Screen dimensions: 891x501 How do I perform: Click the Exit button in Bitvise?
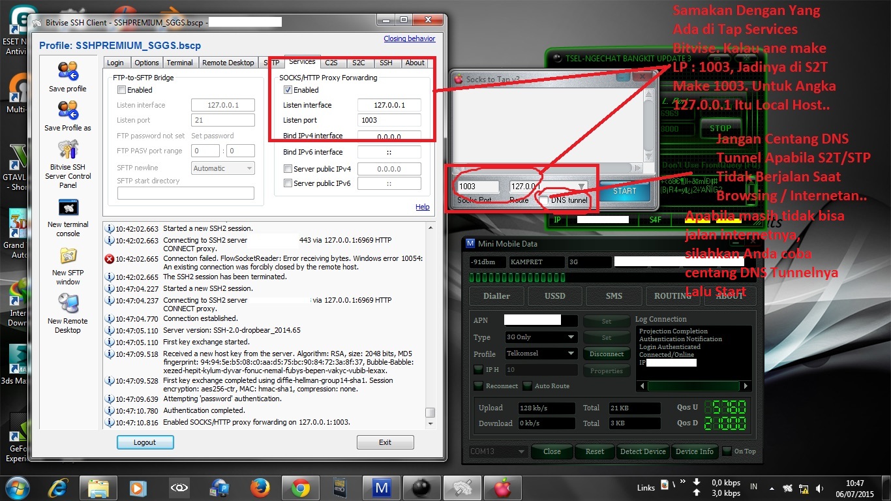pos(385,442)
